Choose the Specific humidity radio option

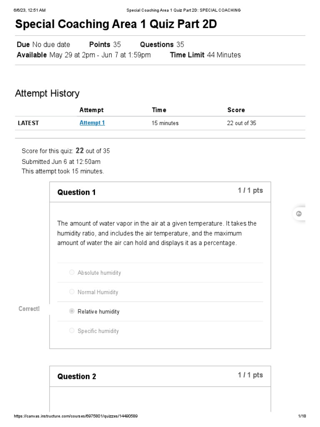(x=72, y=331)
